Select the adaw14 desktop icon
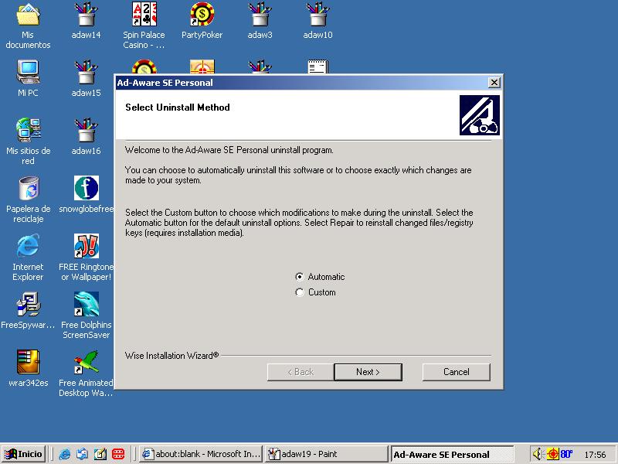The image size is (618, 464). click(x=86, y=21)
